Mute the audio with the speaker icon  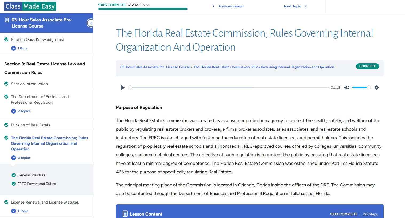coord(347,88)
